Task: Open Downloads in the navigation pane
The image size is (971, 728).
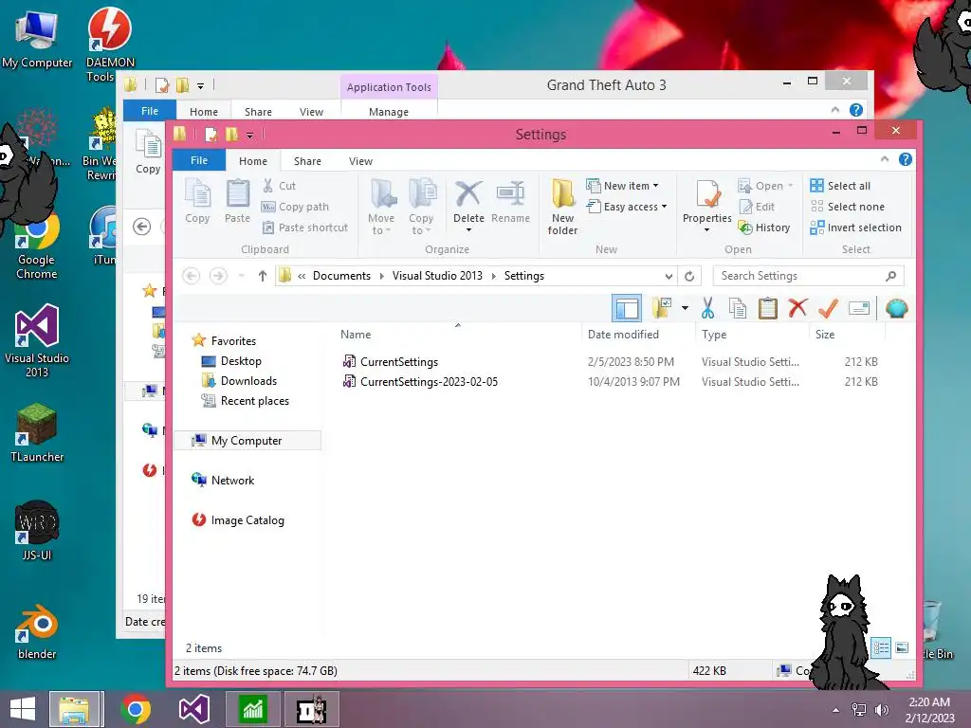Action: pyautogui.click(x=239, y=381)
